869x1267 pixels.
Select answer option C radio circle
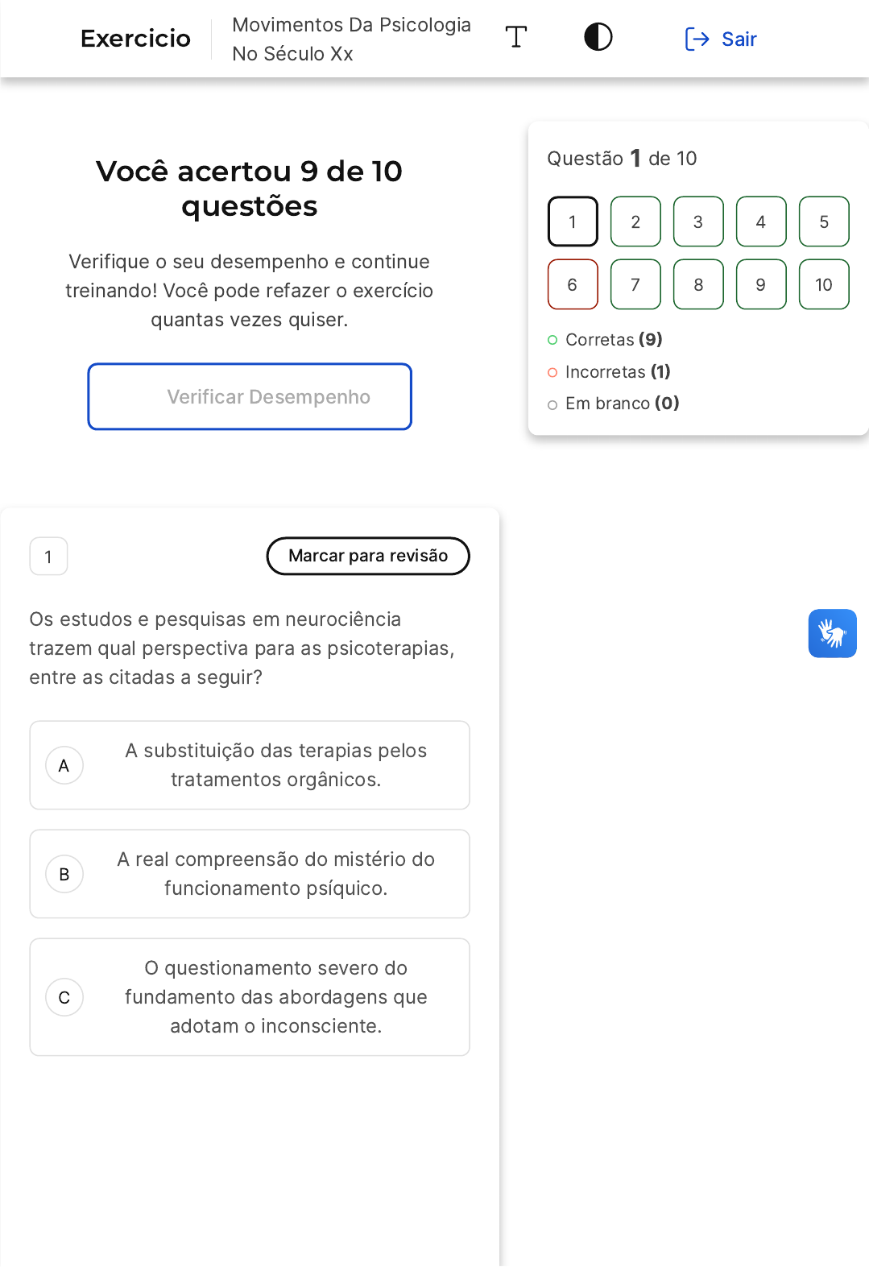[64, 997]
